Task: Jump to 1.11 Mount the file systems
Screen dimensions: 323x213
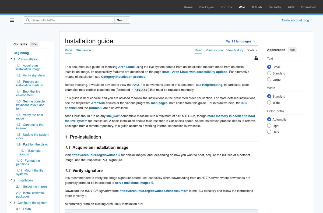Action: (30, 172)
